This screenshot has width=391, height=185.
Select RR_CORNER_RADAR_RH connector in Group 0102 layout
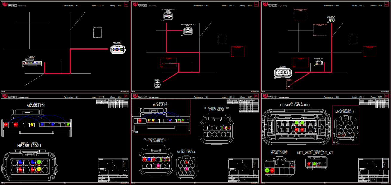click(188, 31)
